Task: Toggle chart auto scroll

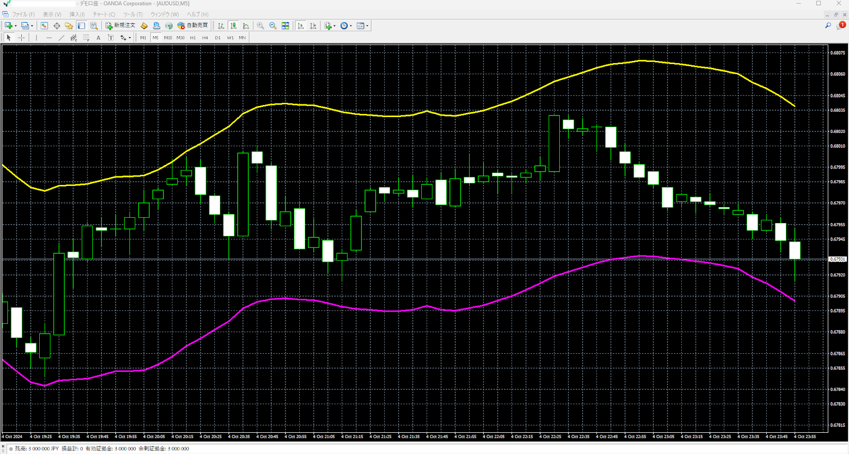Action: click(x=301, y=25)
